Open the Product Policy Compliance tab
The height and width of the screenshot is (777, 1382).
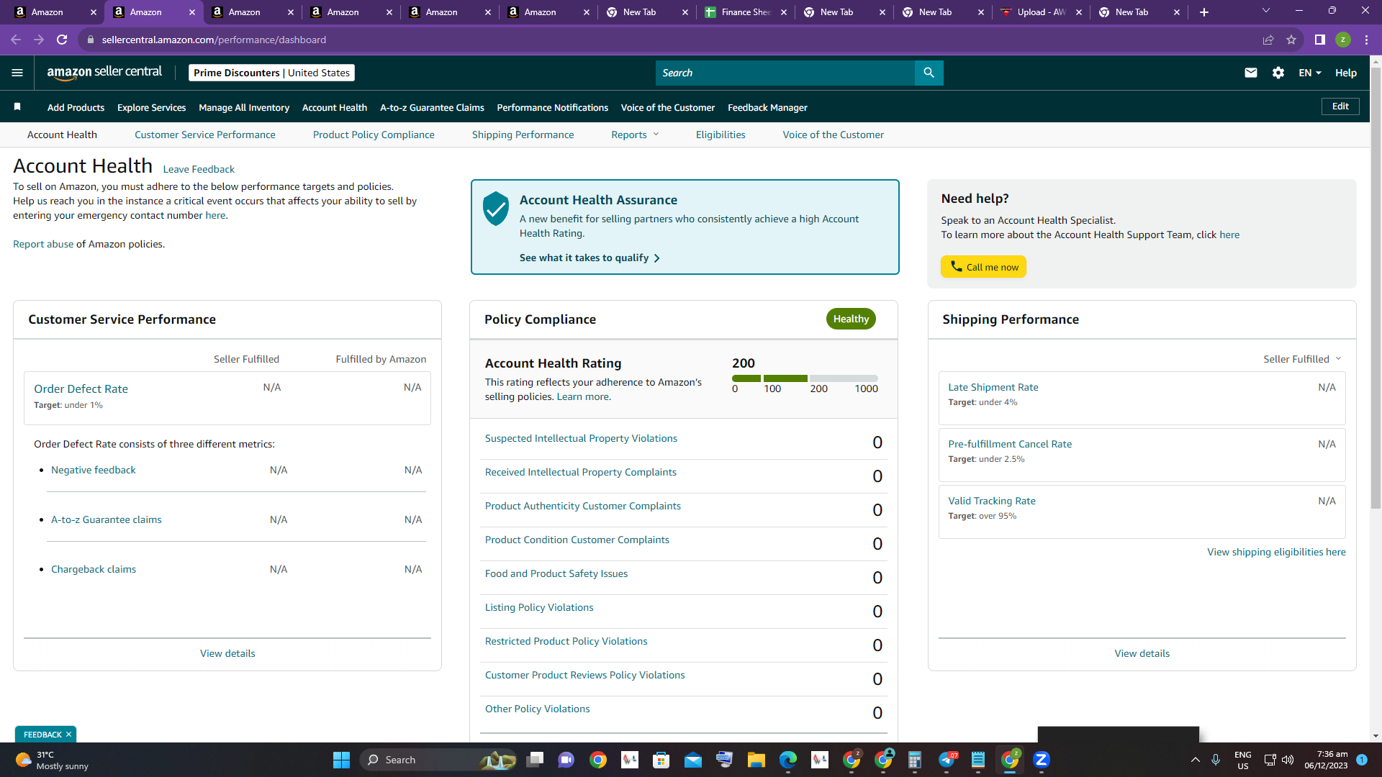(x=374, y=135)
